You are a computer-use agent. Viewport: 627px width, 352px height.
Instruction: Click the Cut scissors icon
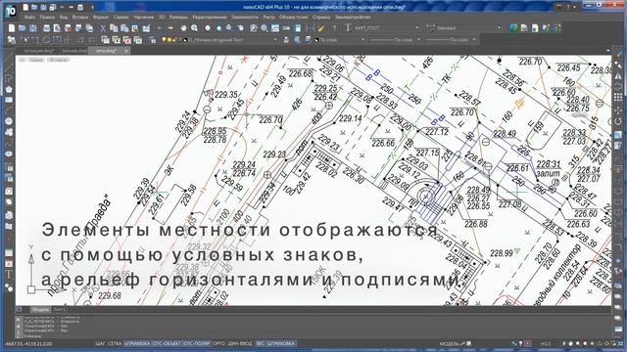tap(102, 28)
